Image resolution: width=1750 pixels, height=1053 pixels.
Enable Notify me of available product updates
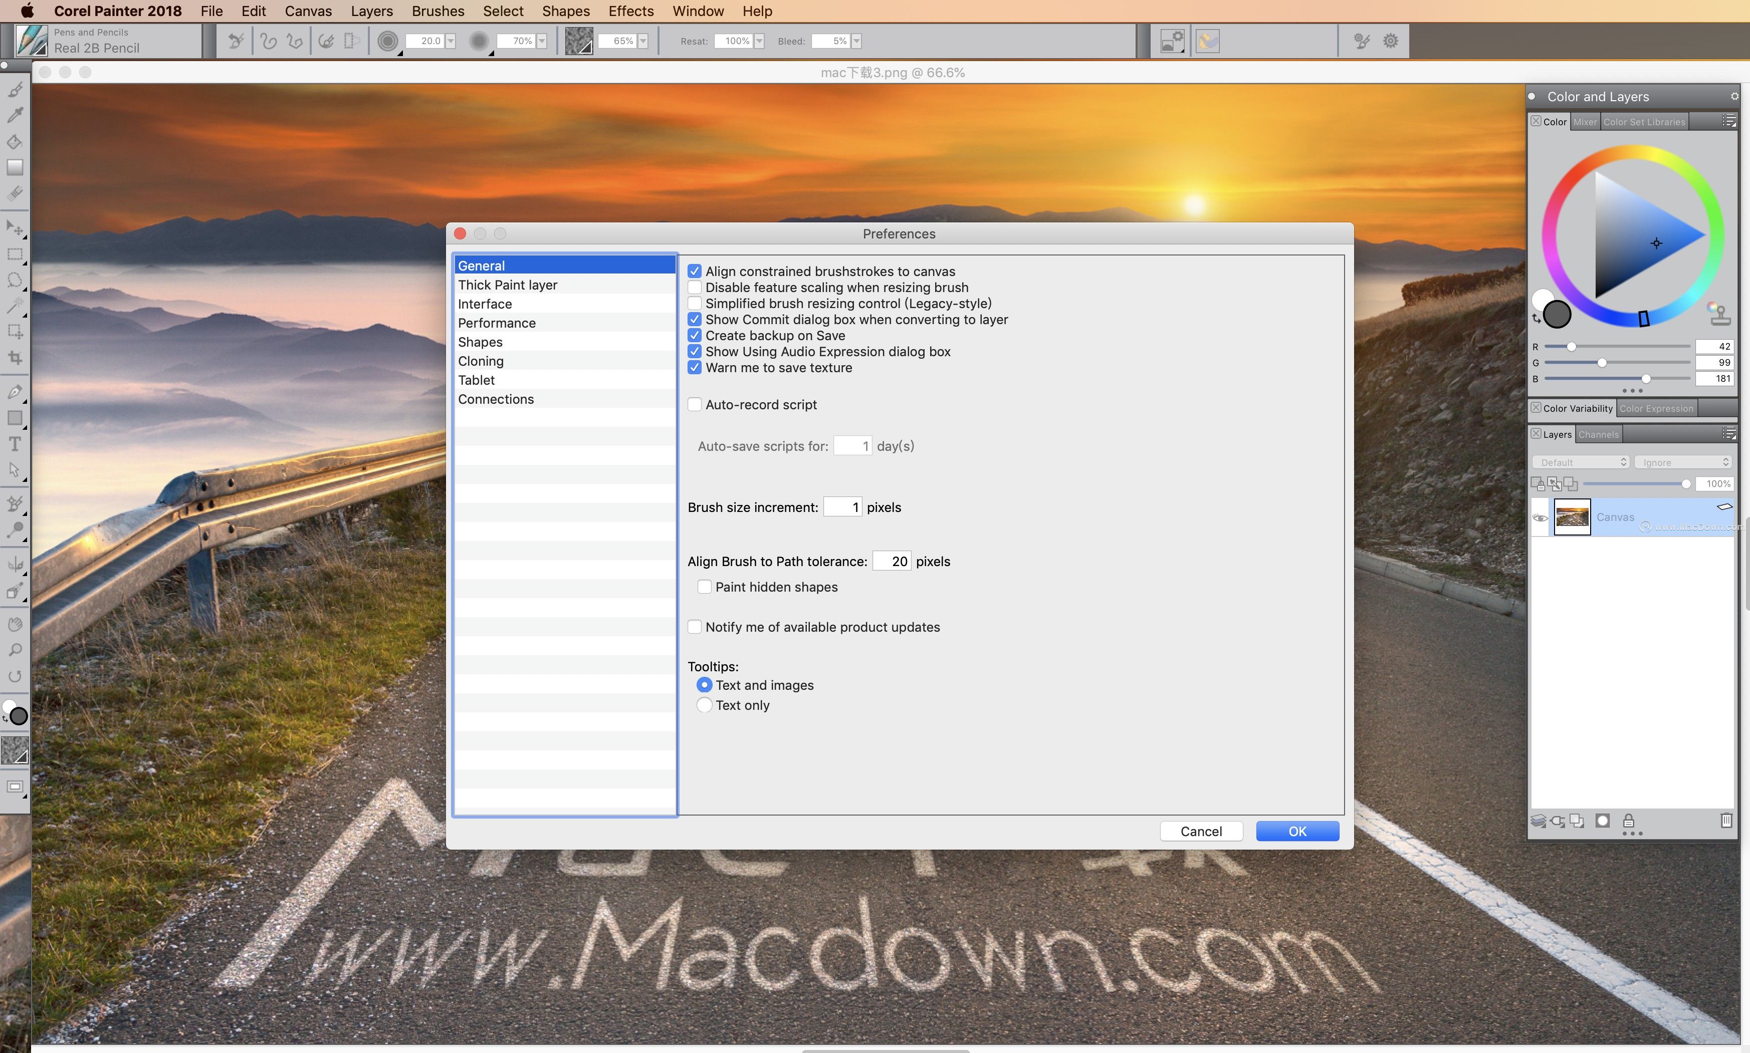click(695, 627)
